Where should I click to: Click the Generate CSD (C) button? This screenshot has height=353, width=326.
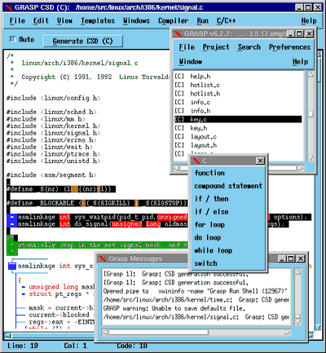tap(82, 41)
